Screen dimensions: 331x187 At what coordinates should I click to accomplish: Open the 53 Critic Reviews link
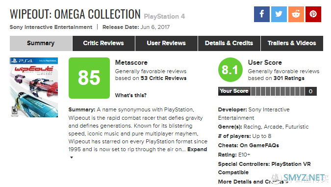[163, 78]
